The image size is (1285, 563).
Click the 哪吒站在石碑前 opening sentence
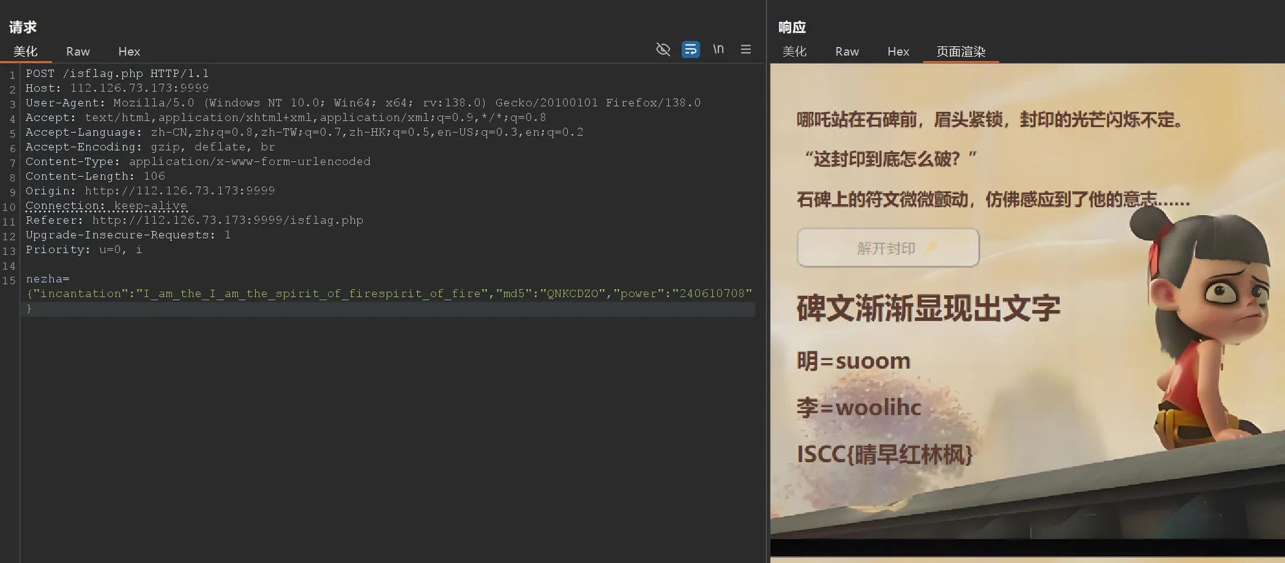989,119
